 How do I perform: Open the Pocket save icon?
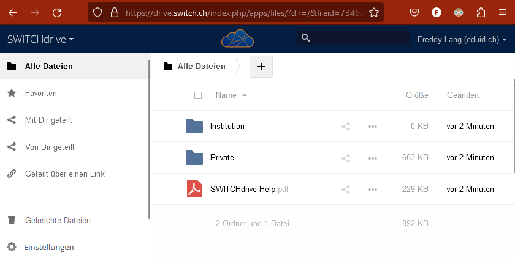point(414,13)
